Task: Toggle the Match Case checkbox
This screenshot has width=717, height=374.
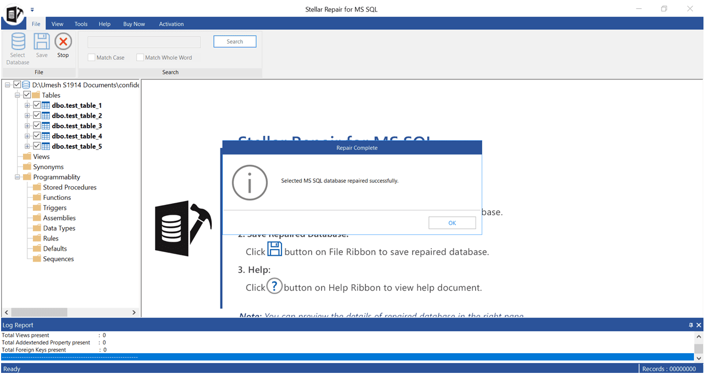Action: coord(92,57)
